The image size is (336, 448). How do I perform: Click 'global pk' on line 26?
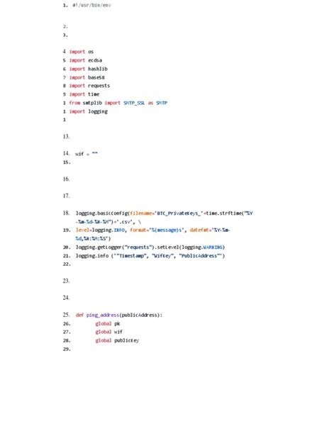tap(108, 324)
